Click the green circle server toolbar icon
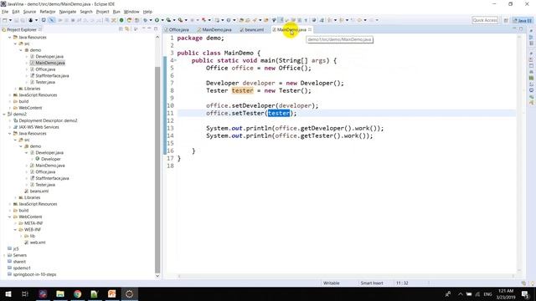Image resolution: width=536 pixels, height=301 pixels. tap(121, 20)
